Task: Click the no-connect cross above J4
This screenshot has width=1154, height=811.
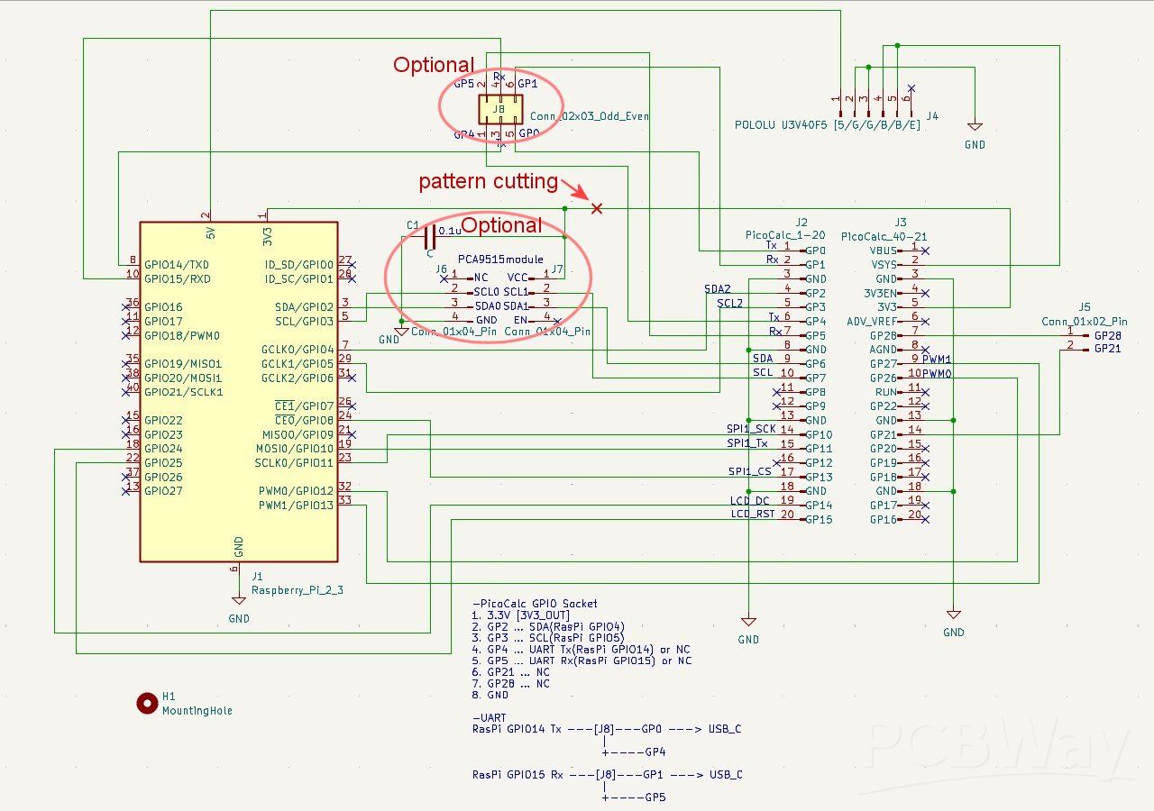Action: tap(911, 88)
